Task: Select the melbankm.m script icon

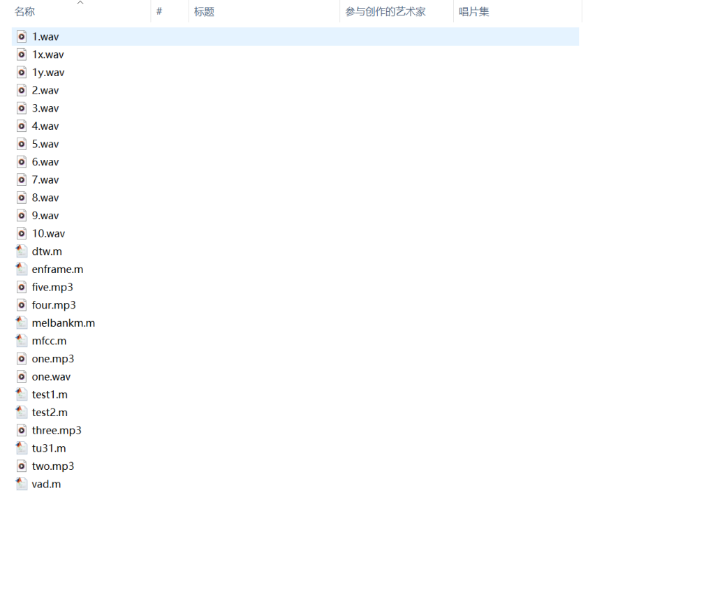Action: click(x=22, y=323)
